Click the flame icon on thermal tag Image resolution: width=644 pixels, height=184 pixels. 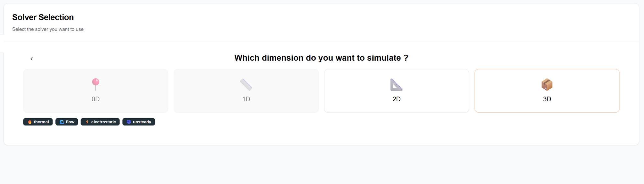pos(30,122)
